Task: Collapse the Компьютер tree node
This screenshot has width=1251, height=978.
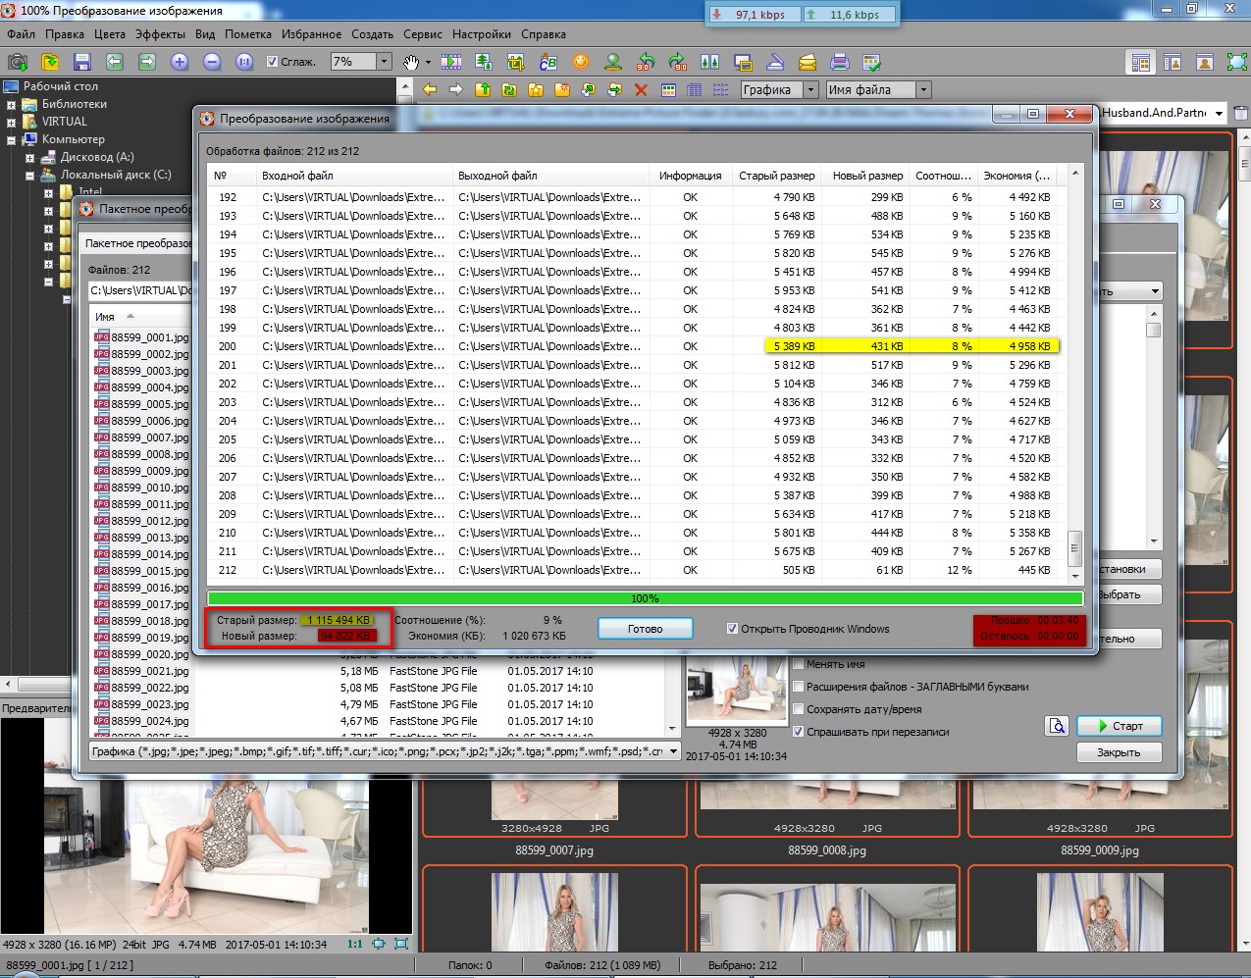Action: coord(12,139)
